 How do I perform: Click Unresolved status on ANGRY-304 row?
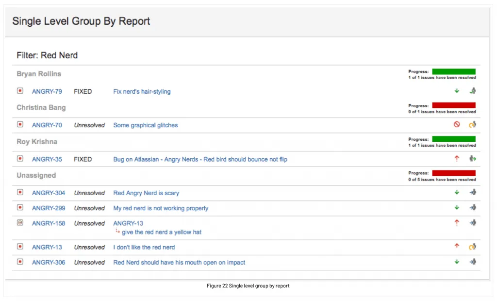(x=89, y=193)
